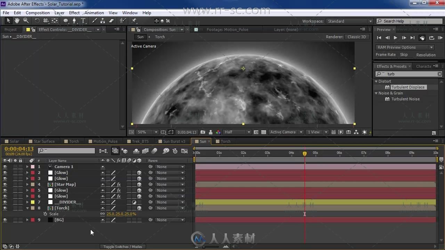Click the Classic 3D renderer button
Image resolution: width=445 pixels, height=250 pixels.
click(356, 37)
